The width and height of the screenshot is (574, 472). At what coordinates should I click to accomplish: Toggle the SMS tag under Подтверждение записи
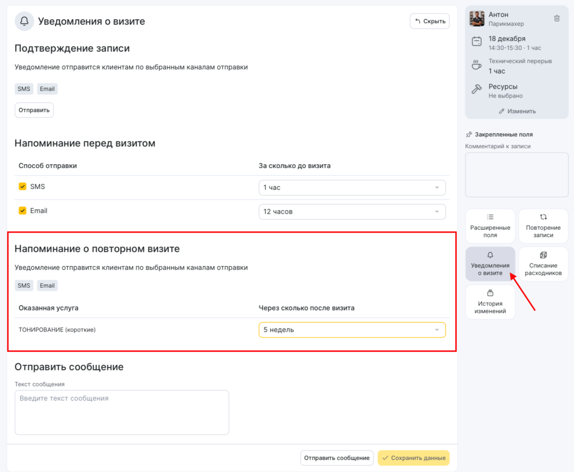tap(24, 89)
